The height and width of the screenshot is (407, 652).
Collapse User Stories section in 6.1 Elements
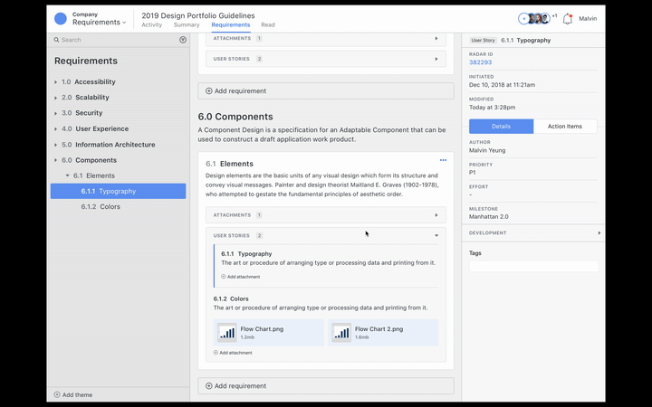[x=436, y=235]
